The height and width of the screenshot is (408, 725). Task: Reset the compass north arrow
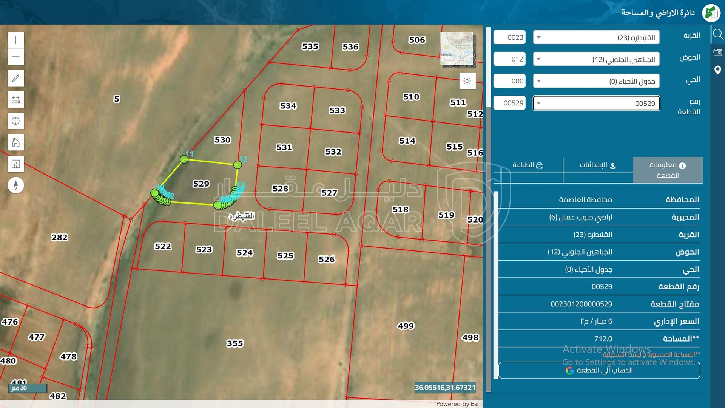(x=15, y=185)
